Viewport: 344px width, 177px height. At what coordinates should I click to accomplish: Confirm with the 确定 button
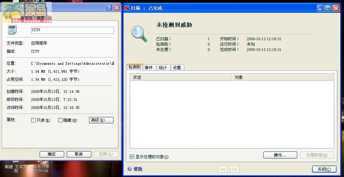click(52, 154)
